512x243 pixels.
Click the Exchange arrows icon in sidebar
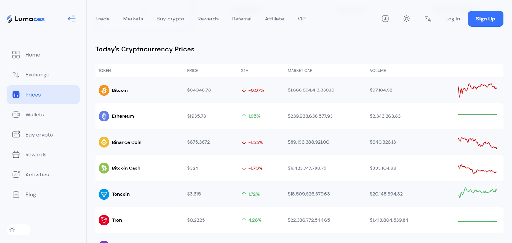(16, 74)
